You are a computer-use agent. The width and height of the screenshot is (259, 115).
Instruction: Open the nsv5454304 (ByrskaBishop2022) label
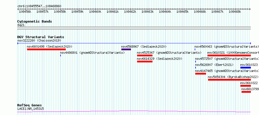click(233, 77)
